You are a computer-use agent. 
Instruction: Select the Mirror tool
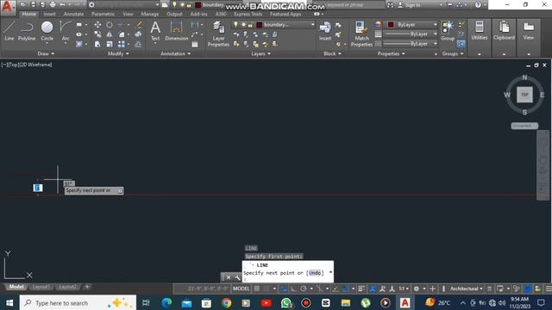click(x=110, y=34)
